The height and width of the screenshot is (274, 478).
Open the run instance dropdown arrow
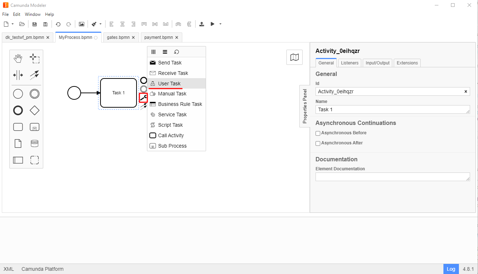[x=220, y=24]
